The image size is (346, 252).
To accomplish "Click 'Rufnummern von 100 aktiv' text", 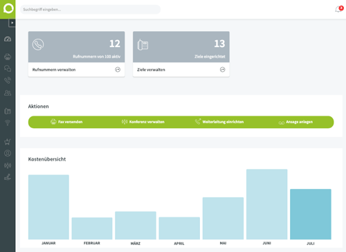I will click(x=97, y=57).
